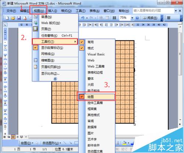Open the 75% zoom dropdown arrow
Image resolution: width=184 pixels, height=153 pixels.
132,18
